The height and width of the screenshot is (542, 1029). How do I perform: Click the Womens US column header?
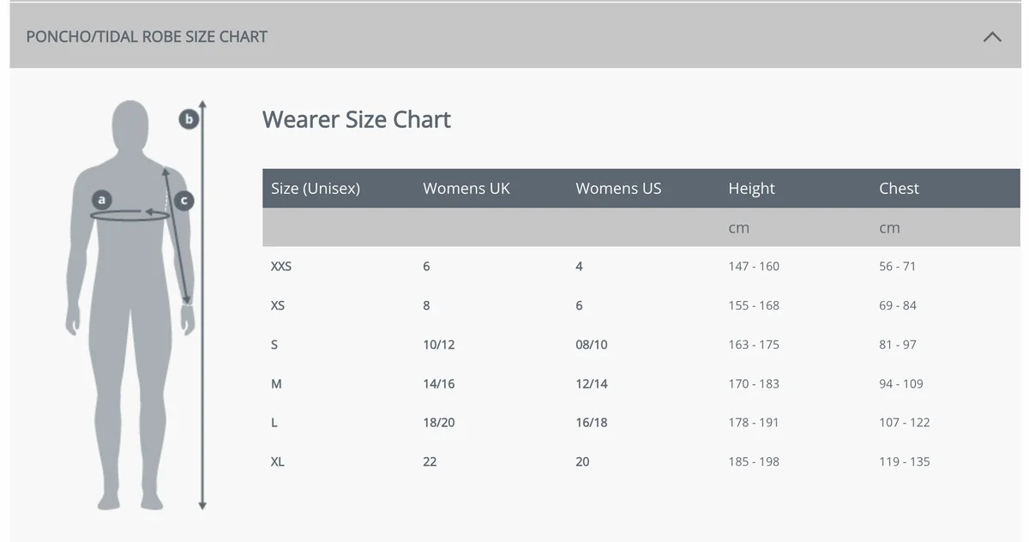(618, 189)
